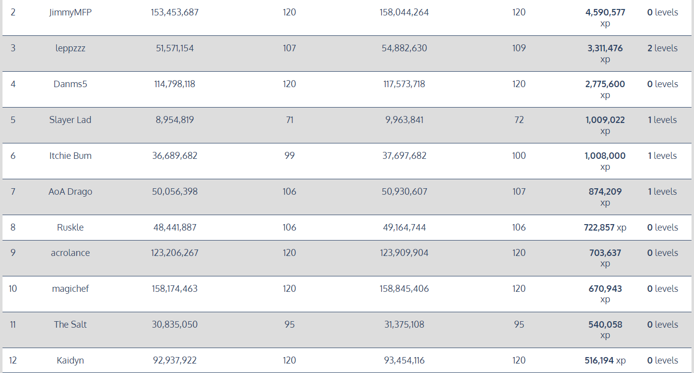Open Itchie Bum player entry

[x=70, y=156]
